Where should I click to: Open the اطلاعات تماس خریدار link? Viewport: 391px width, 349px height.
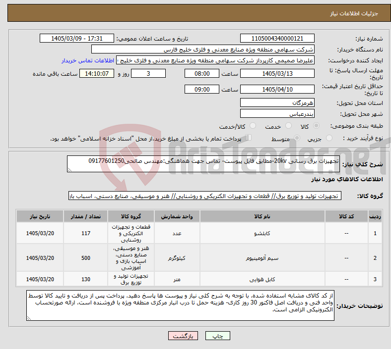88,60
